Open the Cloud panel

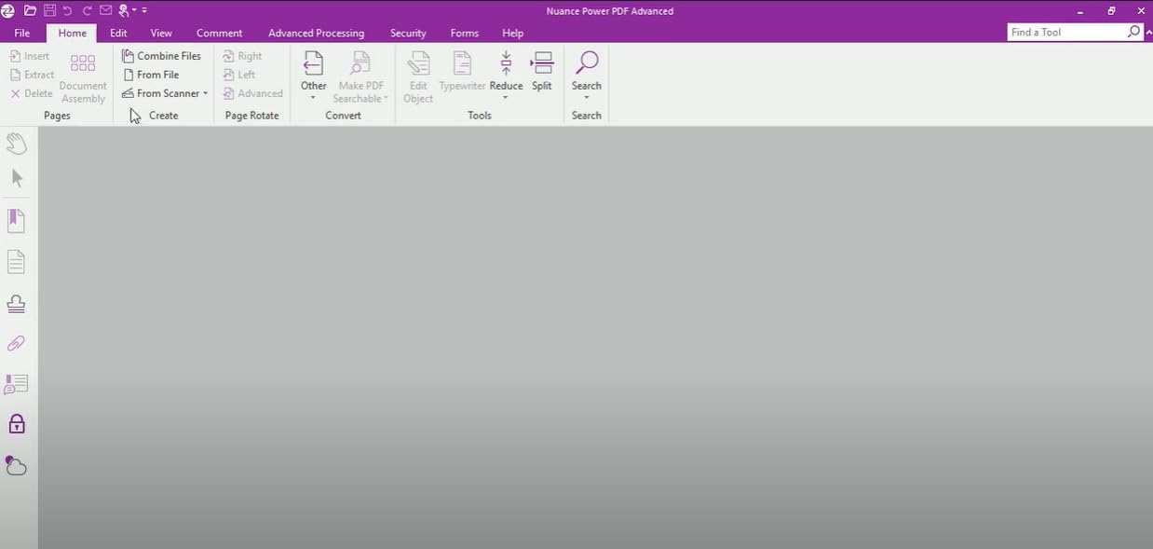[x=16, y=465]
